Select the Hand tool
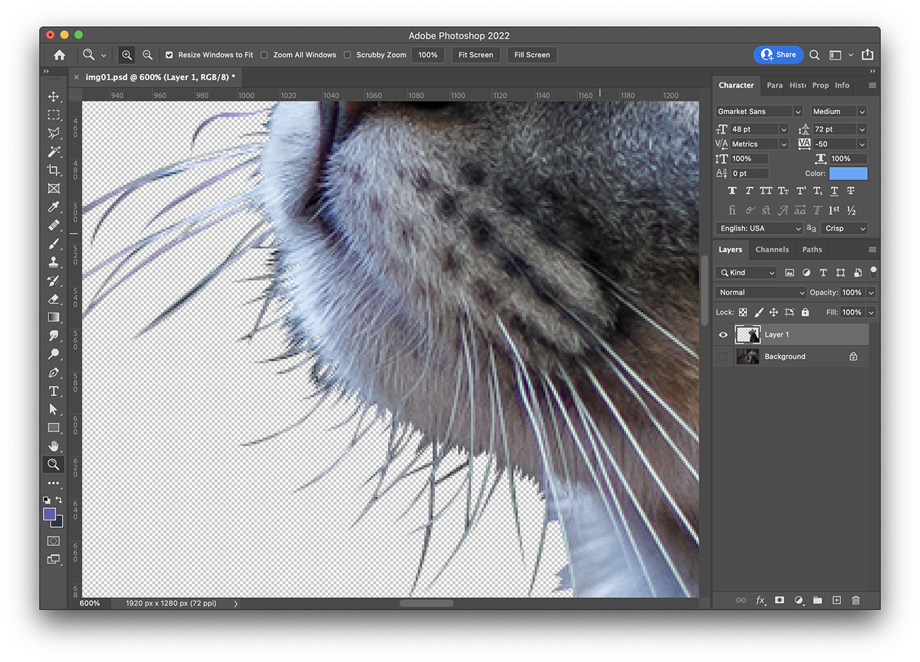 pyautogui.click(x=54, y=446)
